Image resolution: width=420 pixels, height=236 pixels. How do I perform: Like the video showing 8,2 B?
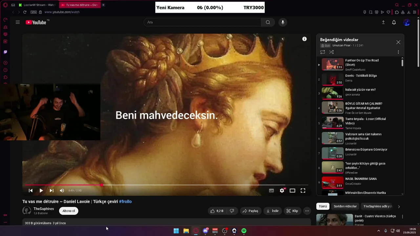click(x=217, y=211)
